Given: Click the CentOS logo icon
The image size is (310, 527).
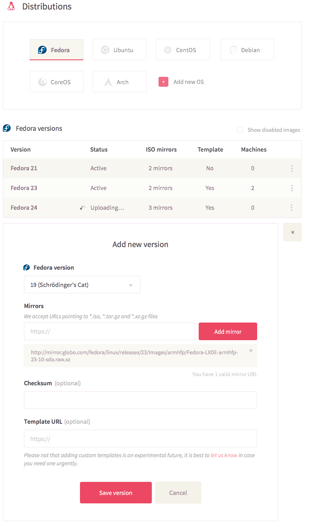Looking at the screenshot, I should [168, 50].
